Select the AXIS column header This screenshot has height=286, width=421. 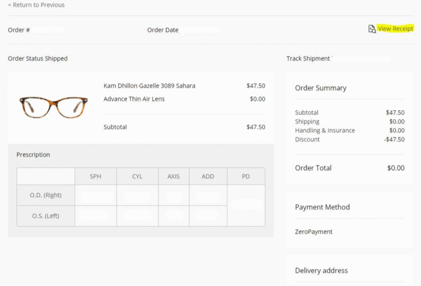(x=174, y=177)
